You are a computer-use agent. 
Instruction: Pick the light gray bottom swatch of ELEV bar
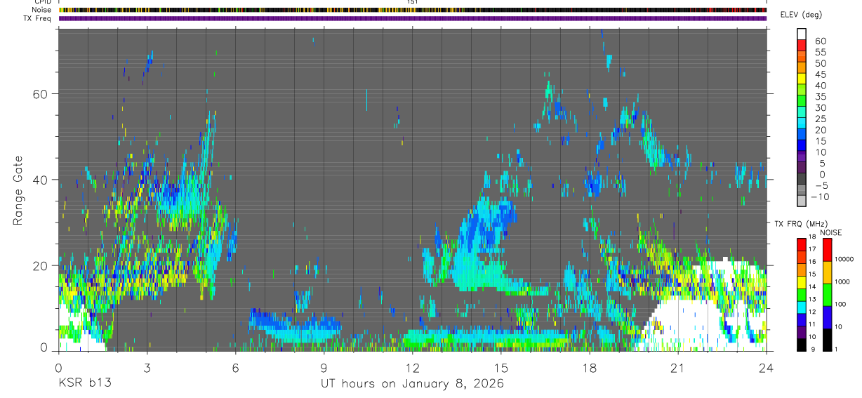coord(802,202)
